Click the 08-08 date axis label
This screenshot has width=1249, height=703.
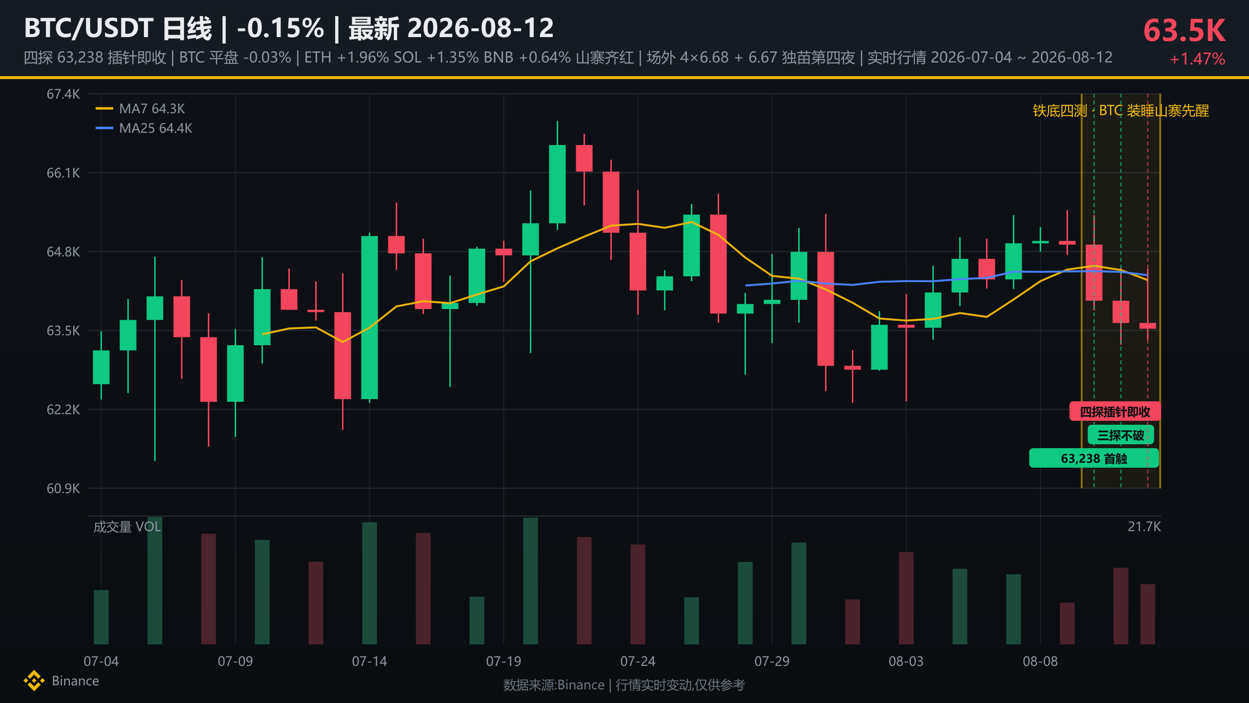1040,662
